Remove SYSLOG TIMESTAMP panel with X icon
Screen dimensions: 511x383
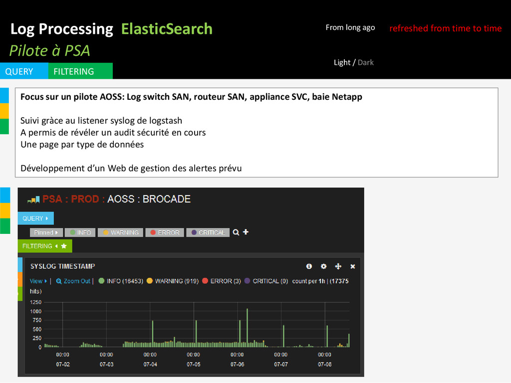click(x=353, y=267)
